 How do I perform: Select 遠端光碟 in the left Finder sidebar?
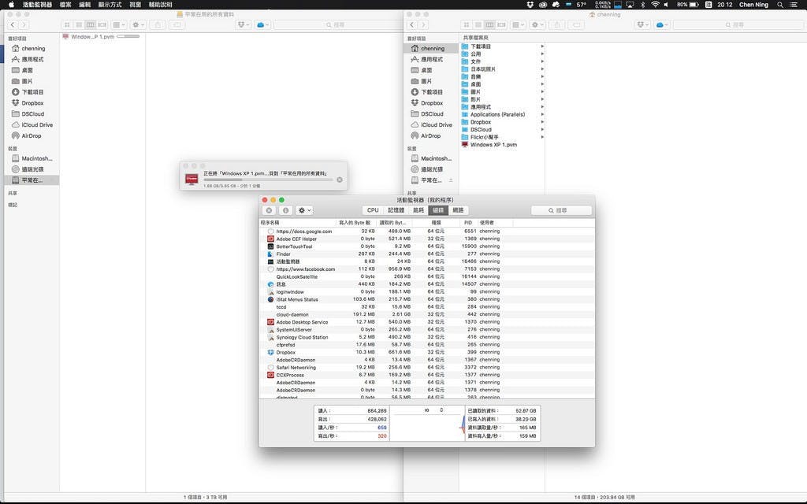click(x=32, y=169)
